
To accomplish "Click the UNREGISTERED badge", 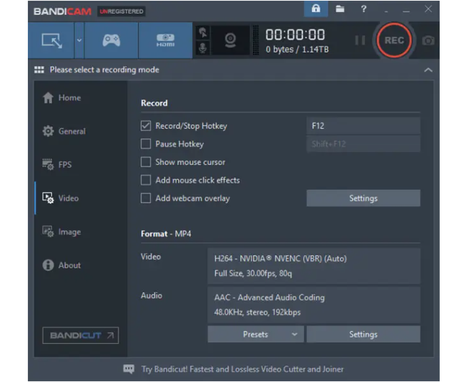I will tap(121, 12).
